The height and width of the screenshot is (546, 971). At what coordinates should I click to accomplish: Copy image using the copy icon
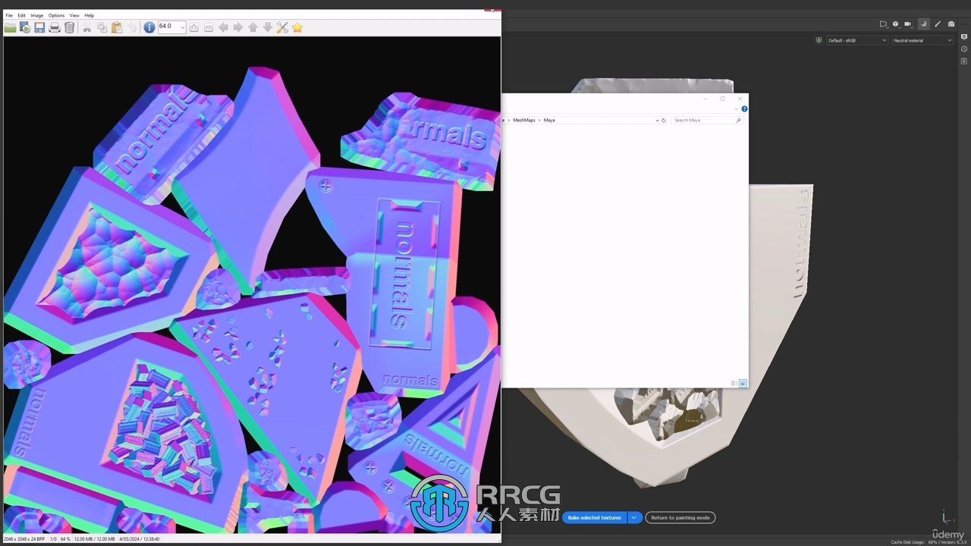tap(102, 27)
